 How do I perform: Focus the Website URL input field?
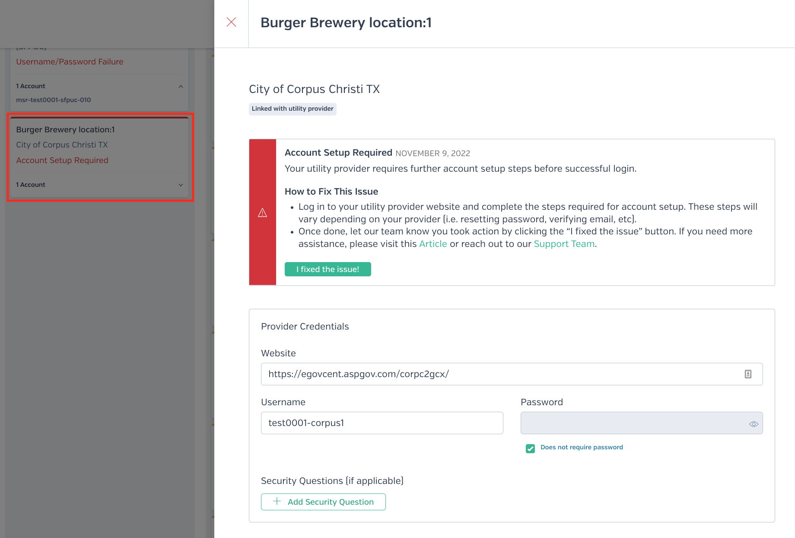(x=512, y=374)
